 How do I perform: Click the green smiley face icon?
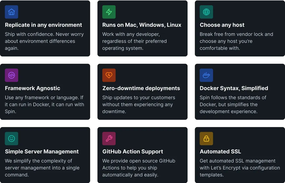(11, 138)
